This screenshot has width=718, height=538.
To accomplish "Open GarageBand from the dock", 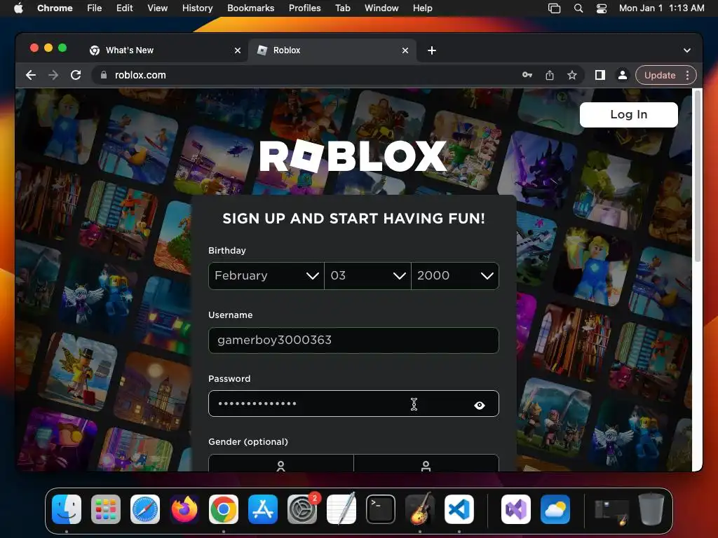I will [x=420, y=509].
